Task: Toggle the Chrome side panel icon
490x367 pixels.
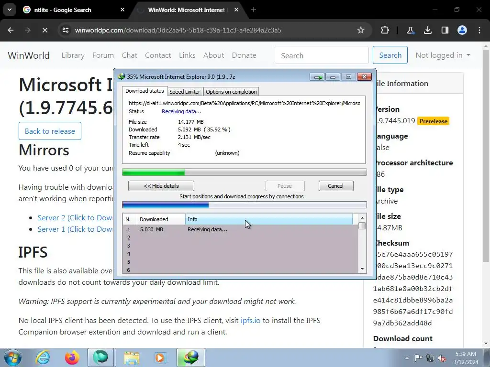Action: click(x=445, y=30)
